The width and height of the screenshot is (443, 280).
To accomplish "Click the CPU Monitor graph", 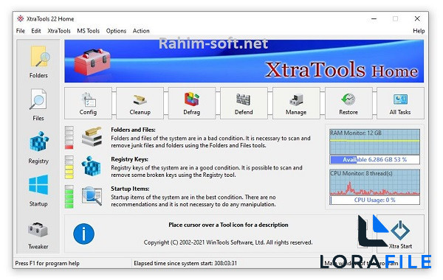I will (x=374, y=182).
